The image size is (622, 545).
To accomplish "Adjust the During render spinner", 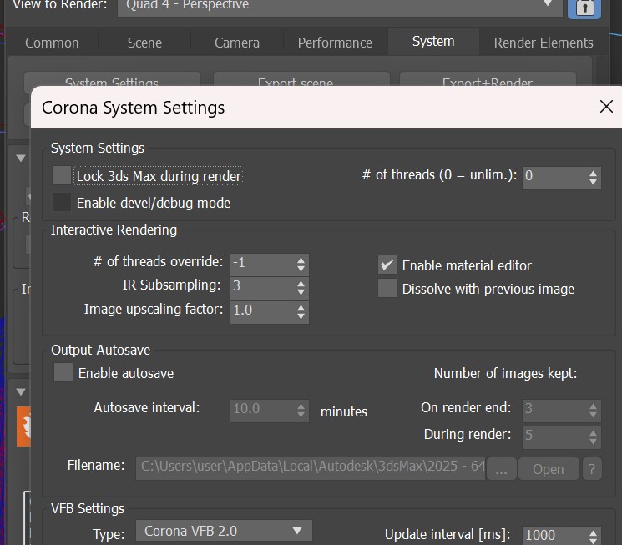I will click(593, 437).
